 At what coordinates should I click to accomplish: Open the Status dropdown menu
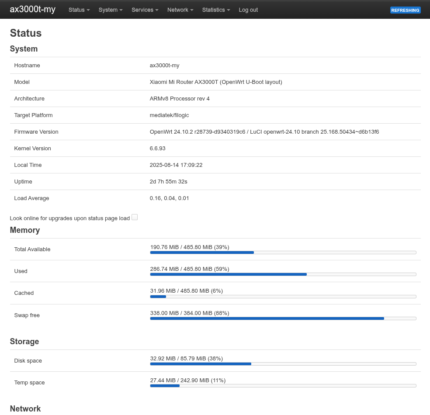(79, 10)
